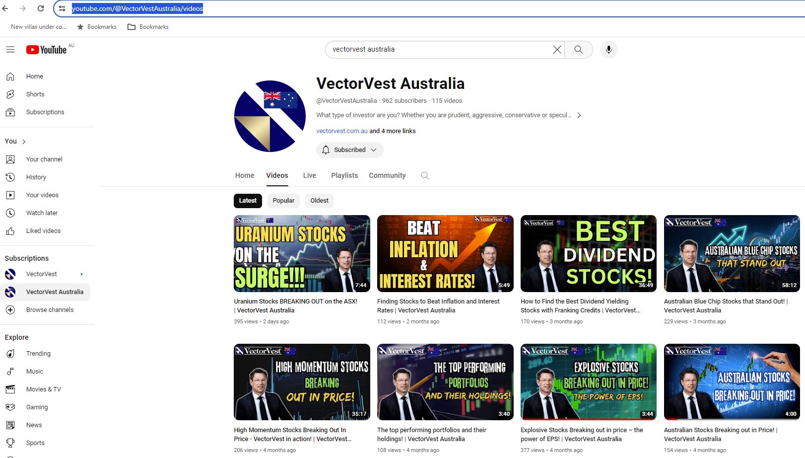Open title Australian Blue Chip Stocks that Stand Out
The height and width of the screenshot is (458, 805).
726,306
